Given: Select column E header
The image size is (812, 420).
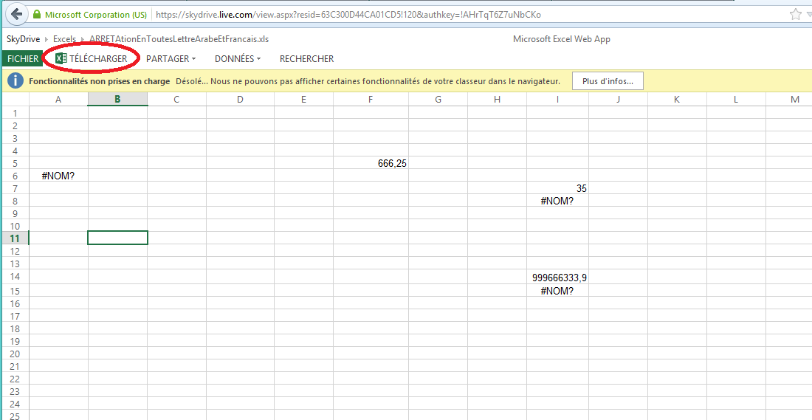Looking at the screenshot, I should pos(303,100).
